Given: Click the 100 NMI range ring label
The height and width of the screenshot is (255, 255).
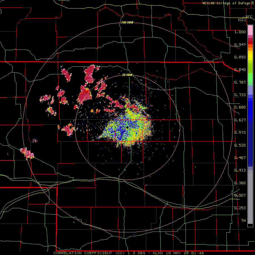Looking at the screenshot, I should 127,22.
